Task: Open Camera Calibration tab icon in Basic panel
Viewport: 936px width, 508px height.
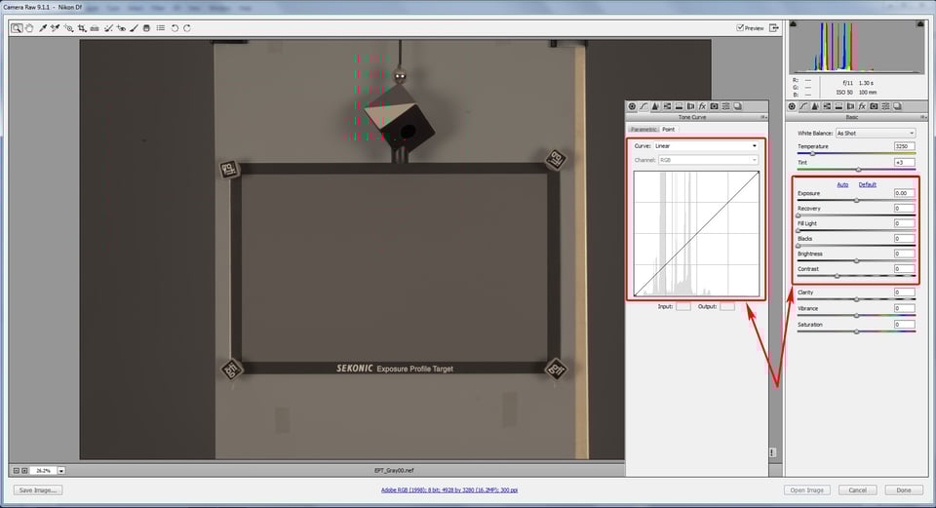Action: click(874, 106)
